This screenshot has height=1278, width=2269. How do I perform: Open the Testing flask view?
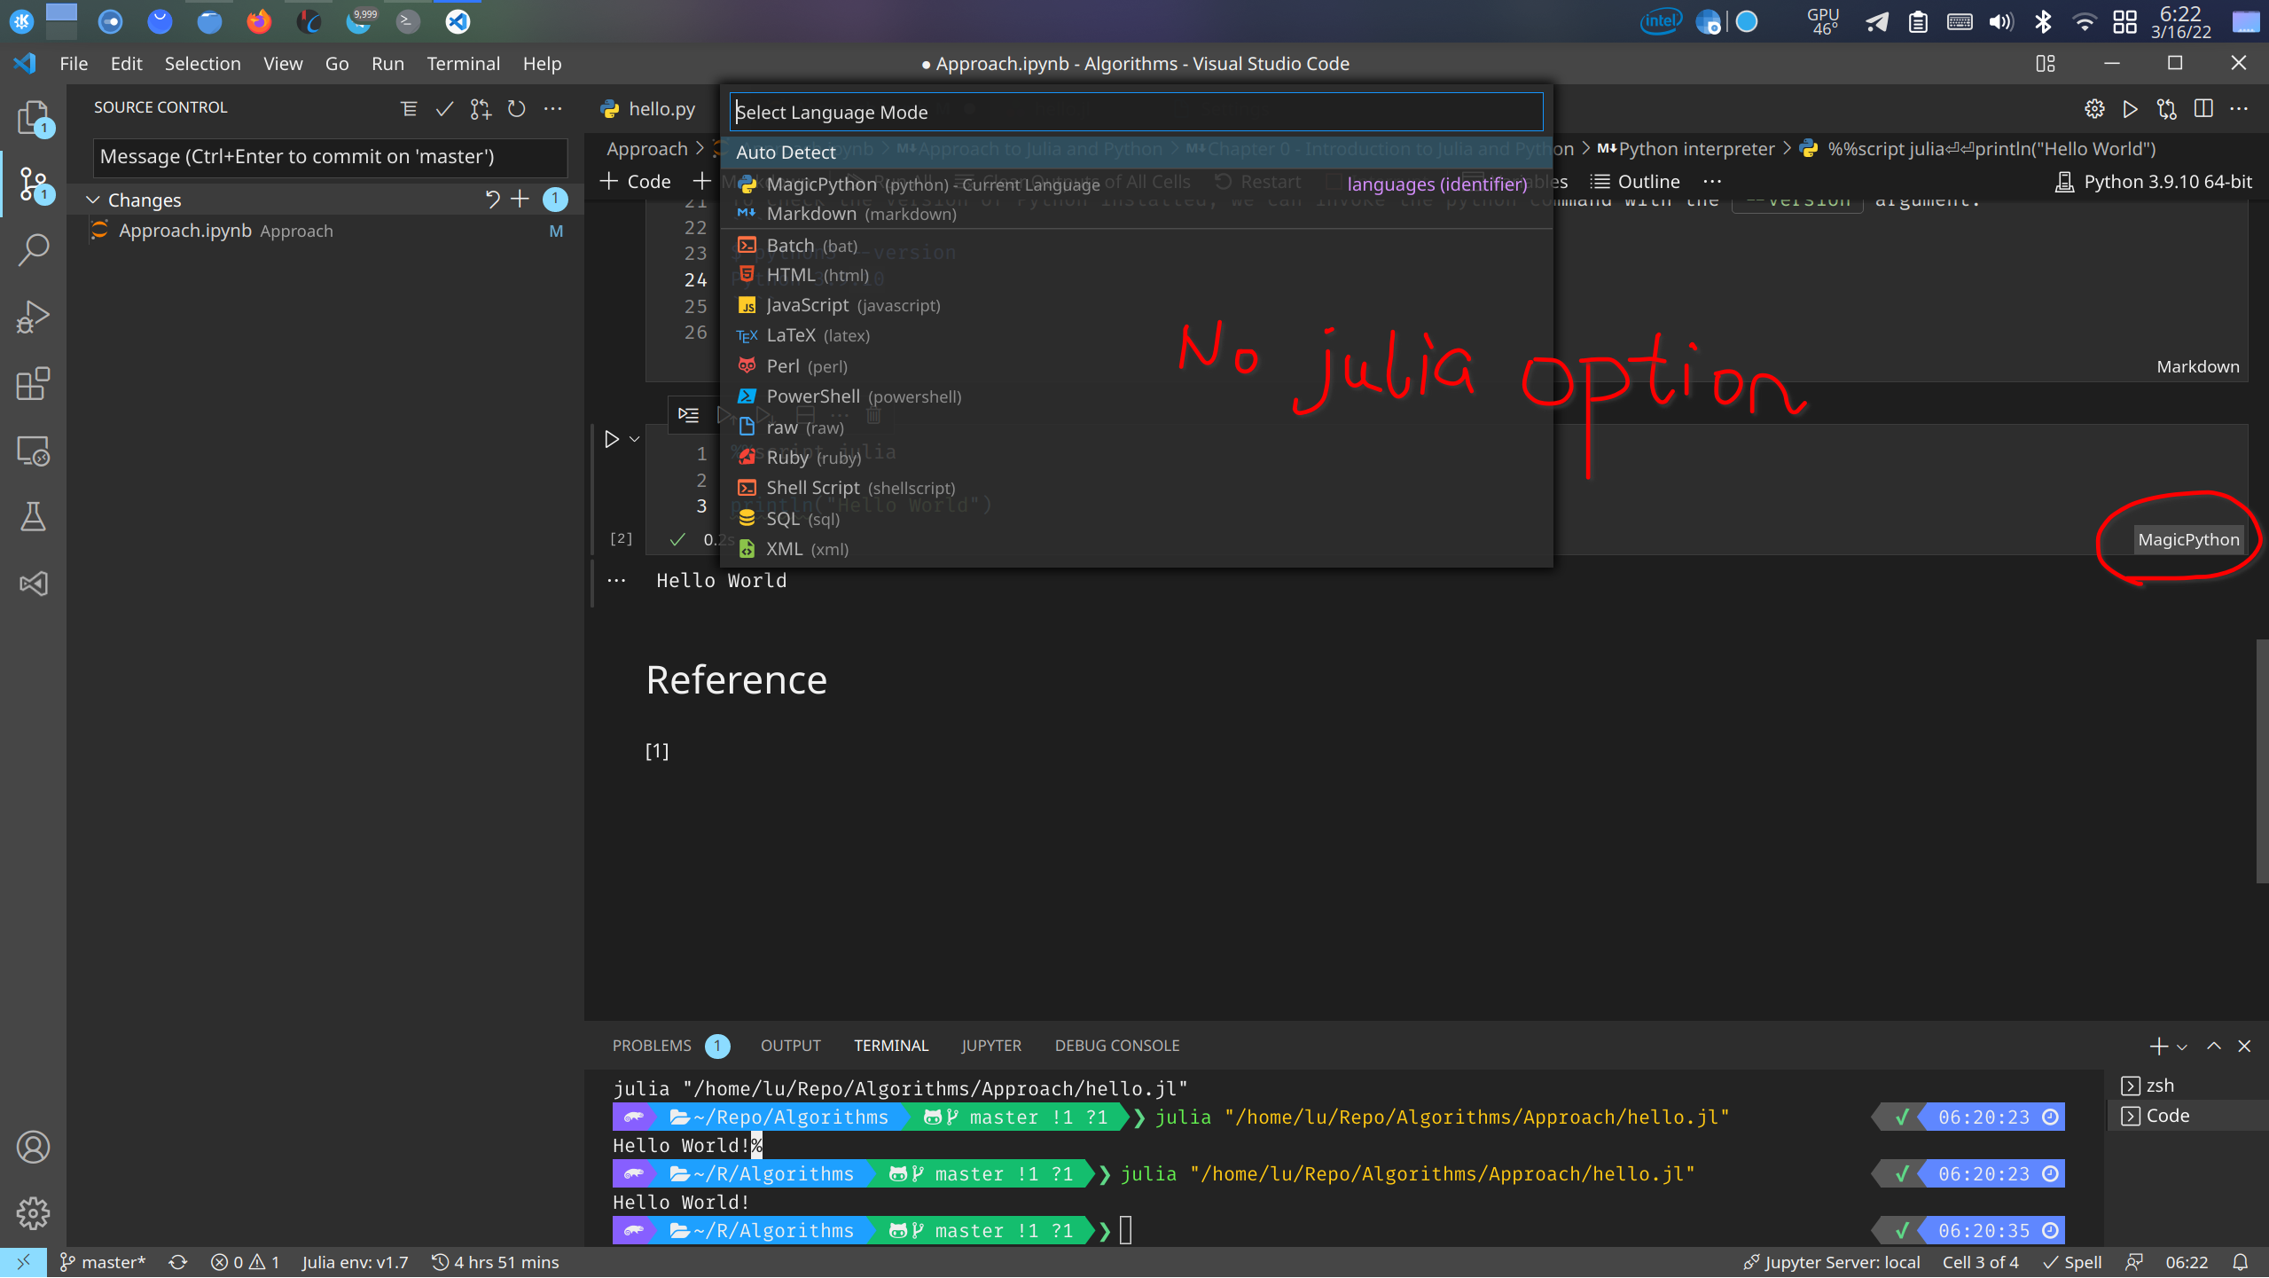coord(33,516)
